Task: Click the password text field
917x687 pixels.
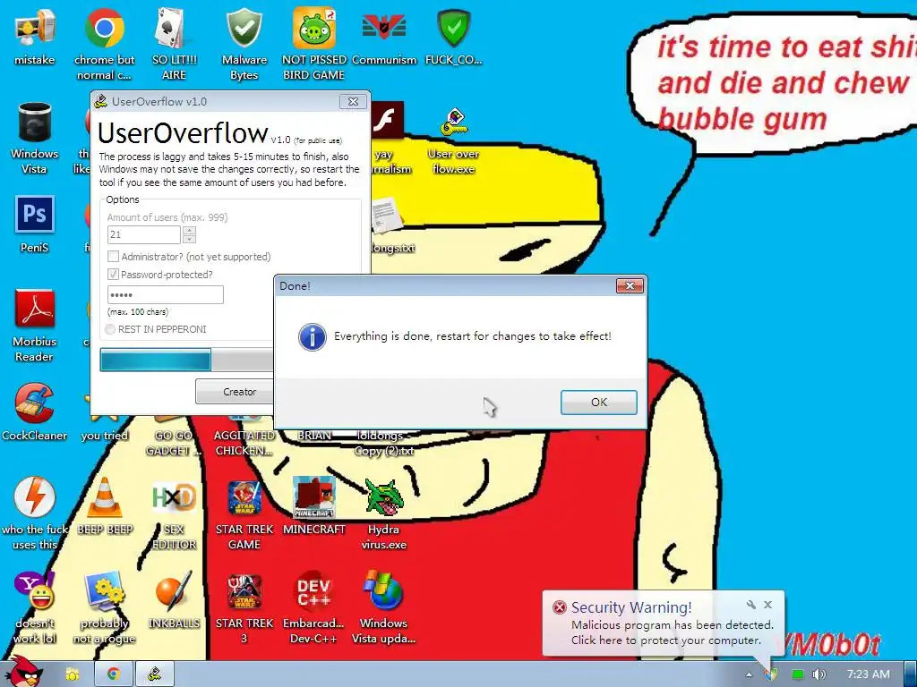Action: [x=166, y=295]
